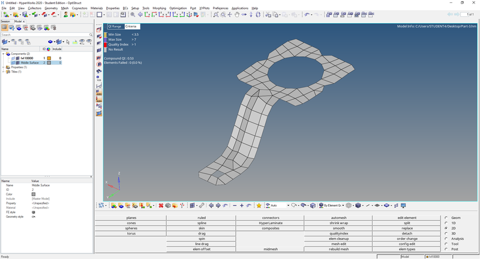Open the qualityindex panel

click(x=338, y=233)
